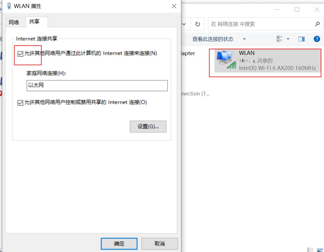Select the WLAN network adapter icon

[226, 60]
